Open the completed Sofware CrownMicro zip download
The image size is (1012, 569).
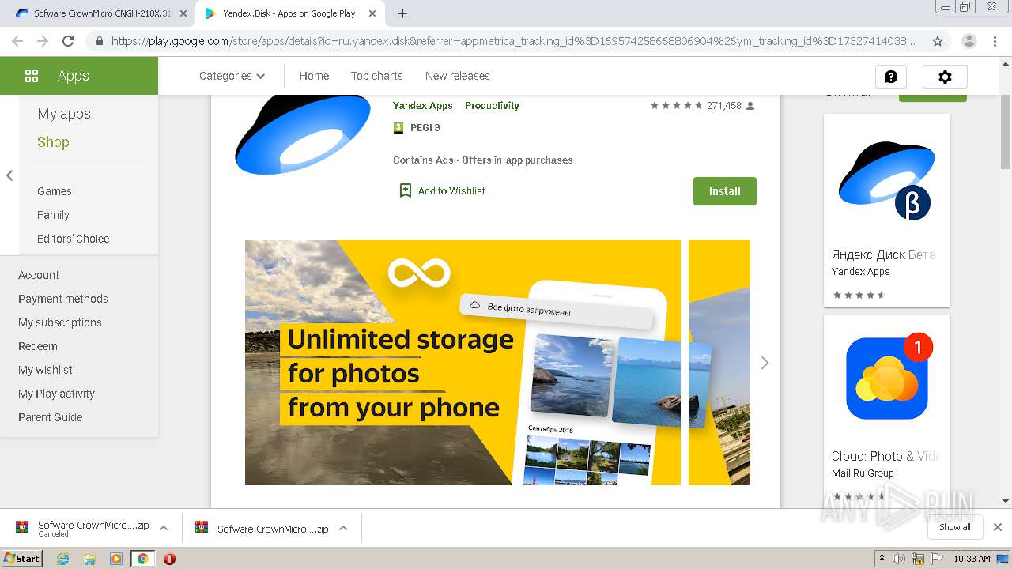coord(262,529)
